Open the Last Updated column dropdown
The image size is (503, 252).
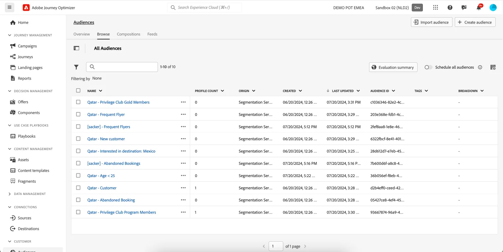[x=358, y=91]
